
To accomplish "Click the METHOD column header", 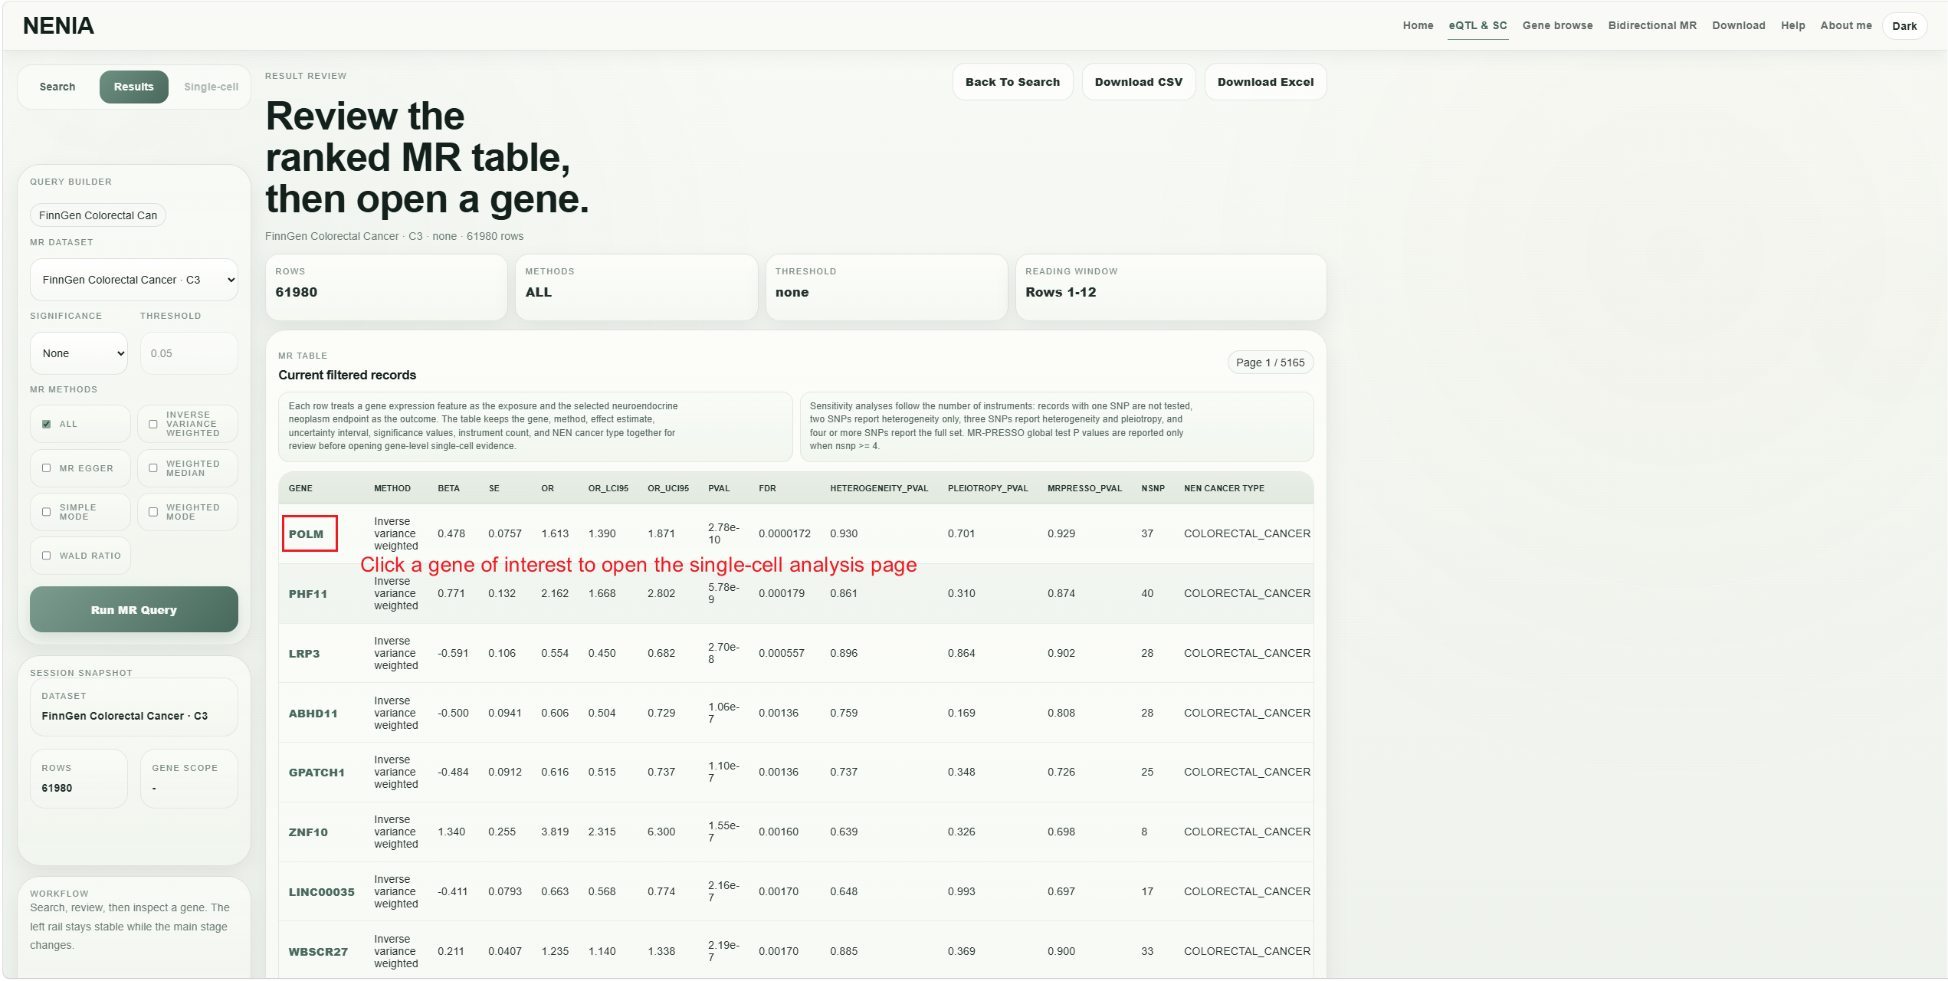I will click(x=392, y=488).
